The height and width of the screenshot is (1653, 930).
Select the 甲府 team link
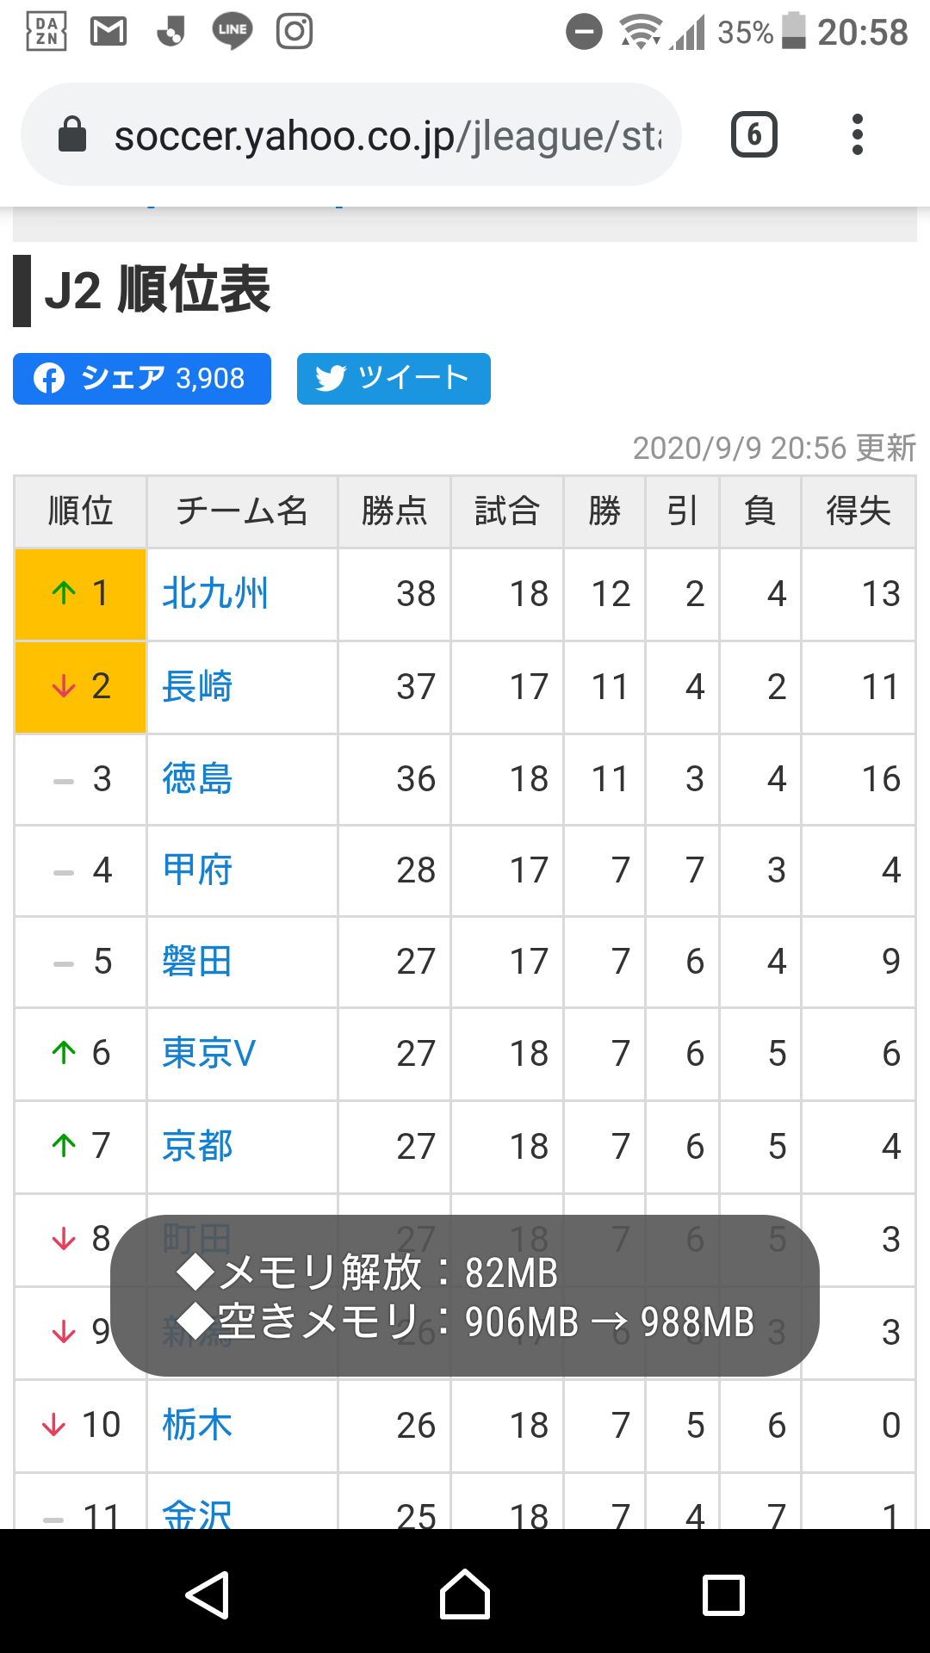197,870
